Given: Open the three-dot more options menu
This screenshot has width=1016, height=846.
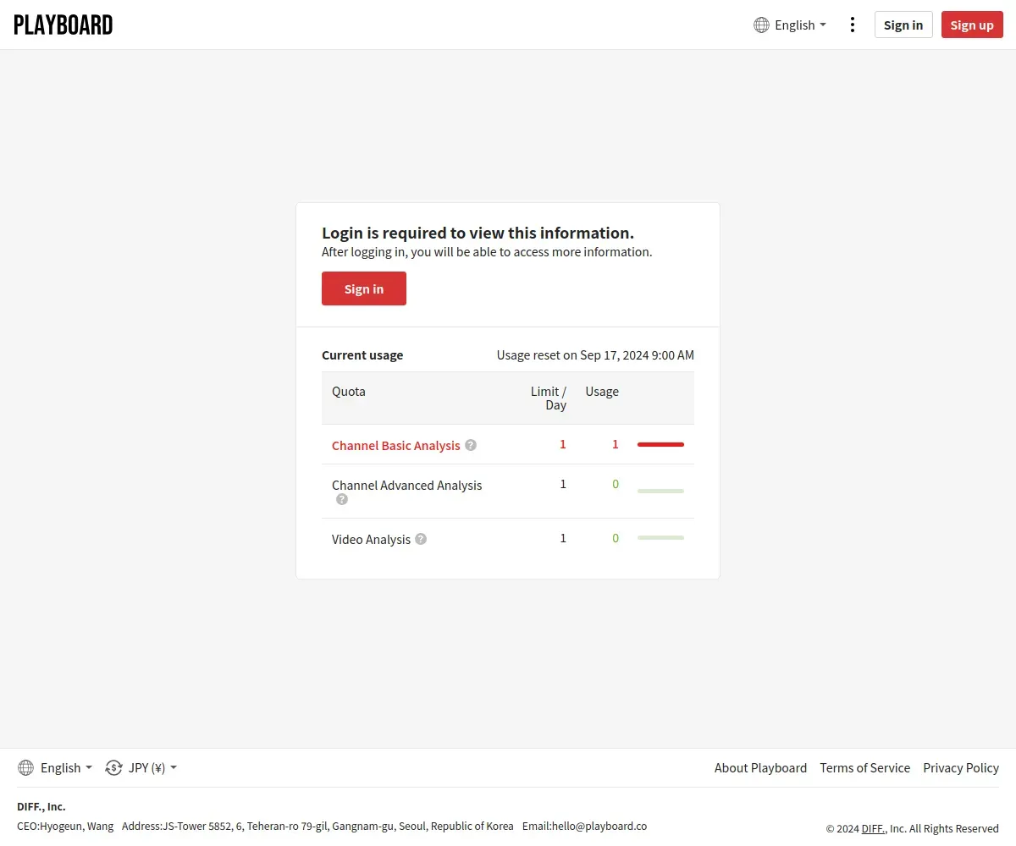Looking at the screenshot, I should coord(852,25).
